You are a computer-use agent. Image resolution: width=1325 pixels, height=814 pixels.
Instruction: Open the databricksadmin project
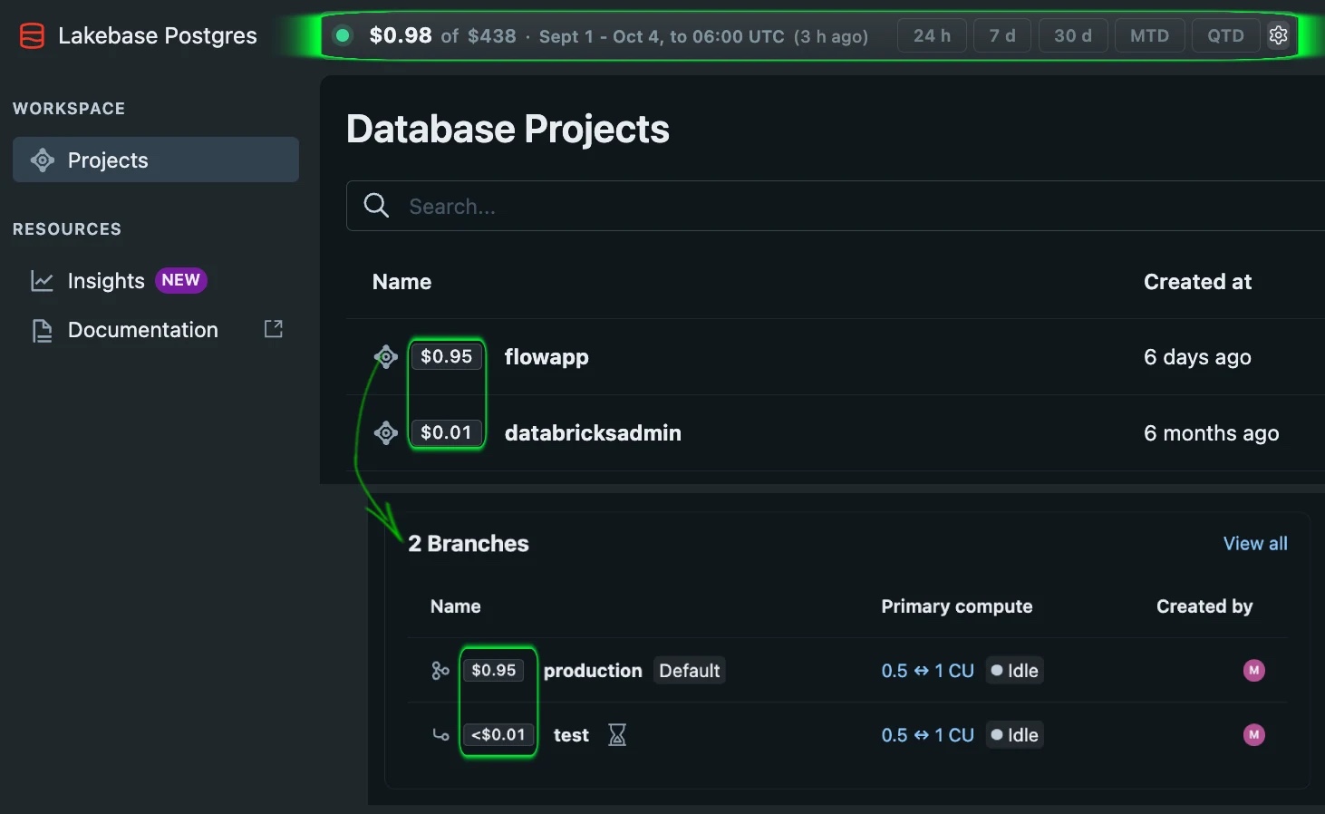click(x=593, y=433)
